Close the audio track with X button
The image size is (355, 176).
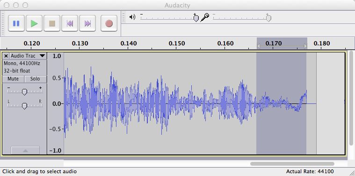point(6,56)
